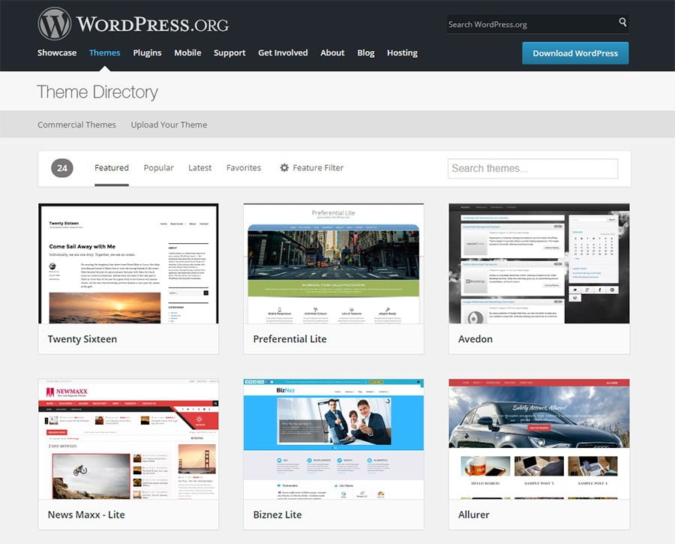
Task: Switch to the Latest tab
Action: [199, 167]
